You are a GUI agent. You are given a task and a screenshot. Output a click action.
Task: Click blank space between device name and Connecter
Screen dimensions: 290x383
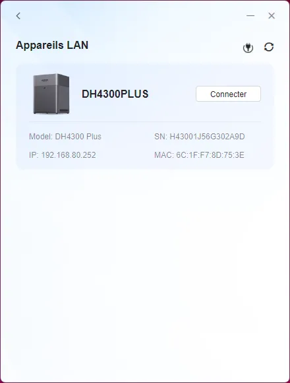172,94
